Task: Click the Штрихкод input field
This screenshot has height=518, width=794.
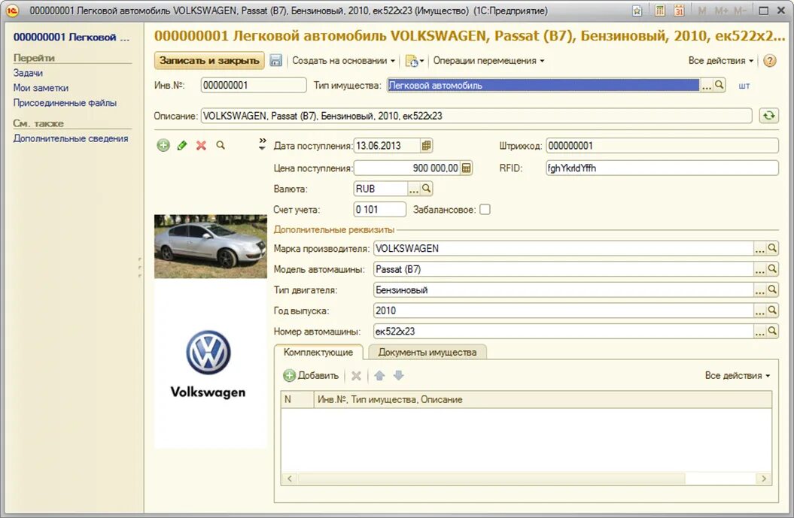Action: click(x=662, y=146)
